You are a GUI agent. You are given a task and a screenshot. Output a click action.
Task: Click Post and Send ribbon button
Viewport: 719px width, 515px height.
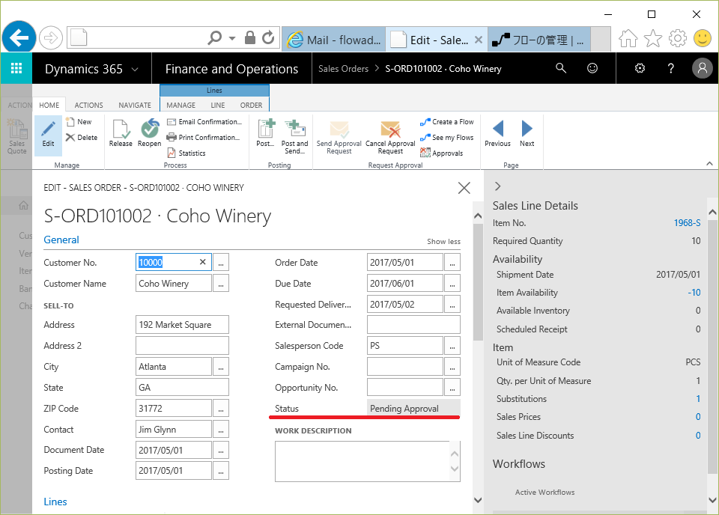[294, 136]
